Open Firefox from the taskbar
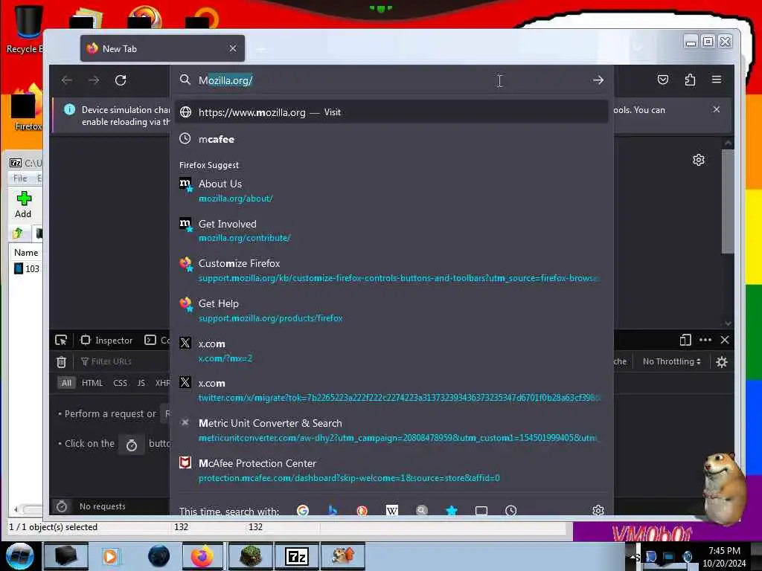This screenshot has height=571, width=762. pos(202,556)
